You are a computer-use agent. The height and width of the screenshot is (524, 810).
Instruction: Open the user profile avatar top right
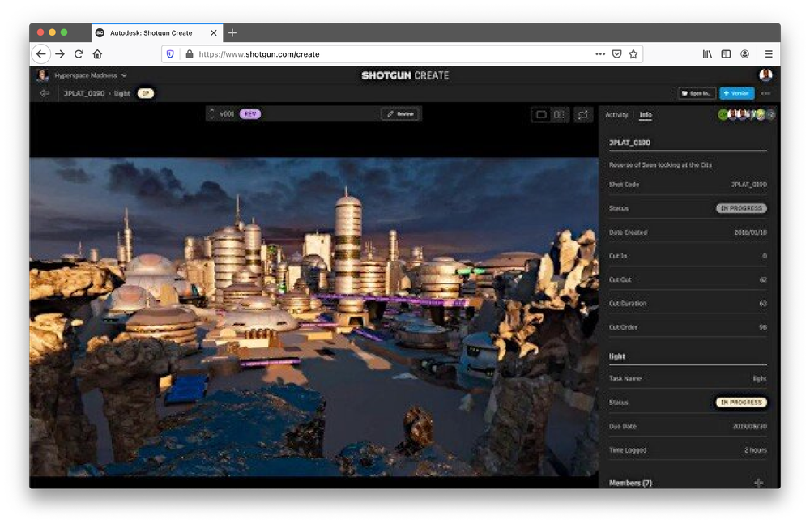765,75
